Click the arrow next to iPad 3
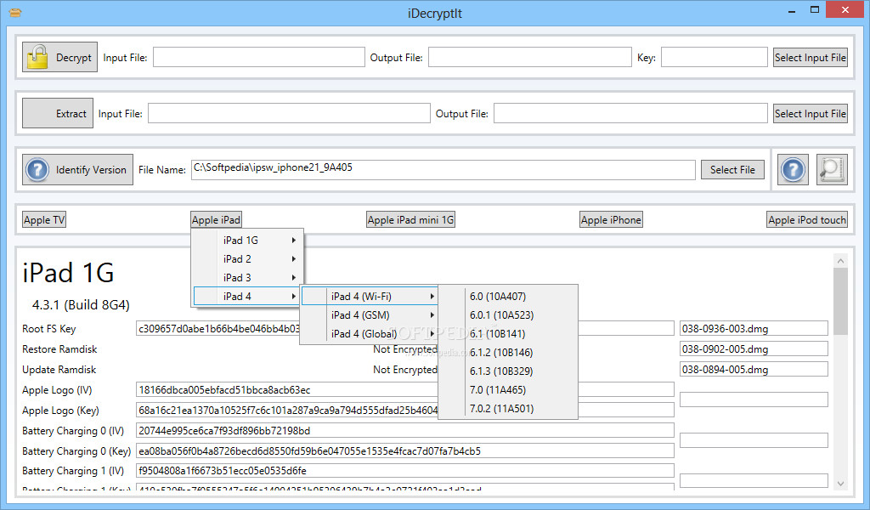 click(293, 277)
